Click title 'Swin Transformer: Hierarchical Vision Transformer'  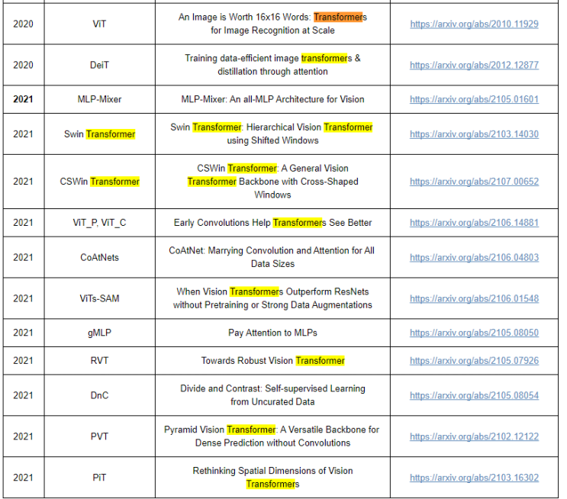click(272, 127)
